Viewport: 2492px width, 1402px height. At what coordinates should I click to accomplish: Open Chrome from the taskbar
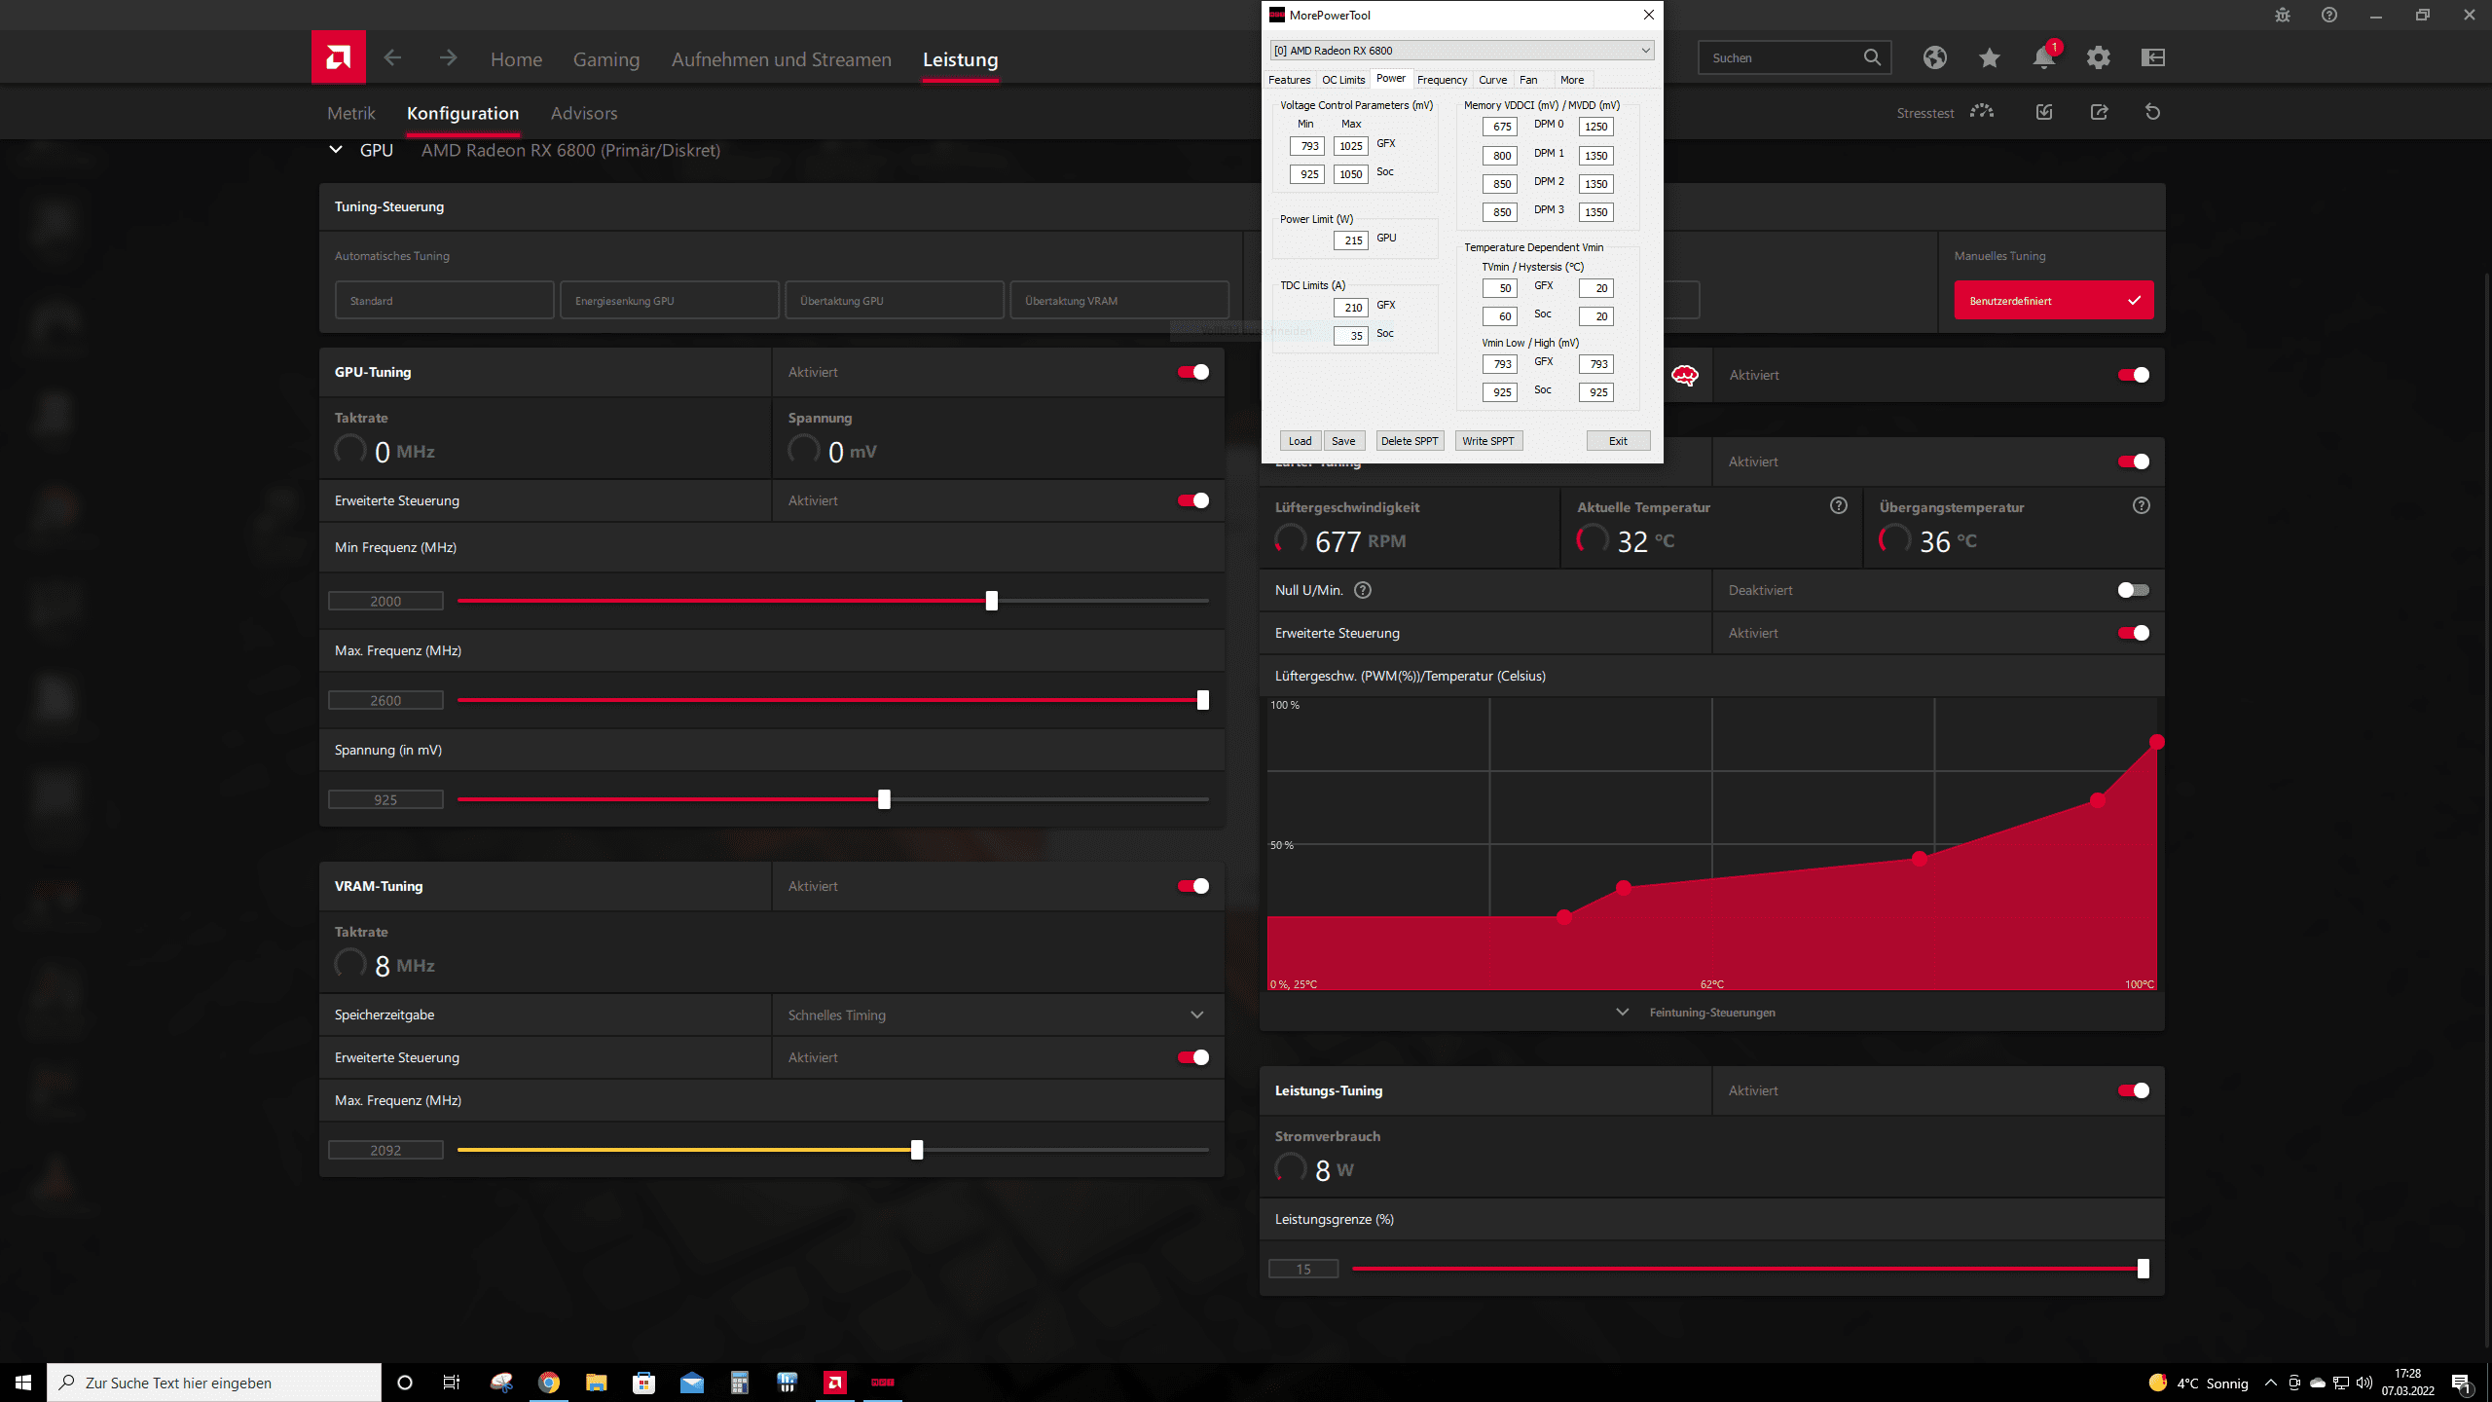(x=549, y=1383)
